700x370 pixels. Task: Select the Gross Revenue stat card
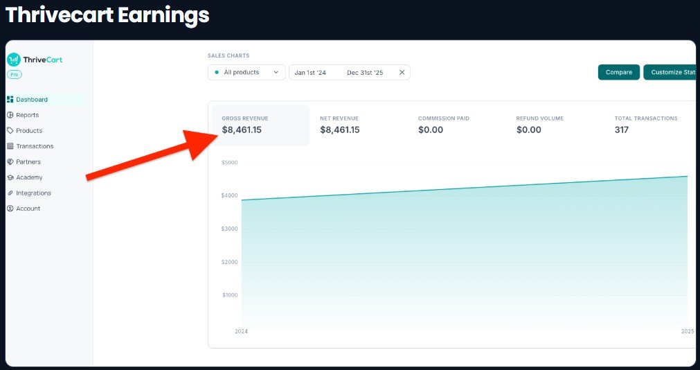click(260, 125)
